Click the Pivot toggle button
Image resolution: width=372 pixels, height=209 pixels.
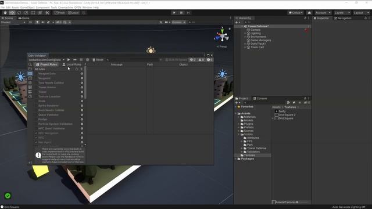coord(59,13)
